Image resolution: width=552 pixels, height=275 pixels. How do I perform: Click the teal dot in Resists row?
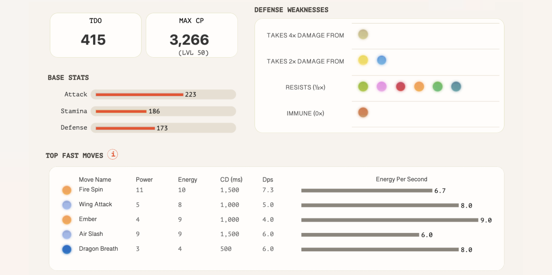tap(456, 87)
